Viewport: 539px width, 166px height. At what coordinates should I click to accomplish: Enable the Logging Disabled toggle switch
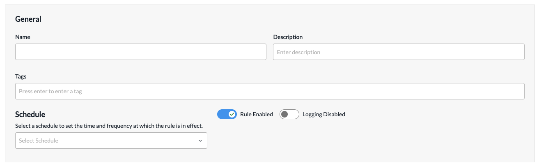pos(289,114)
